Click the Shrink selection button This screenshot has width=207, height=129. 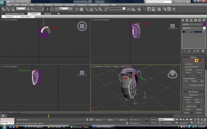click(188, 73)
